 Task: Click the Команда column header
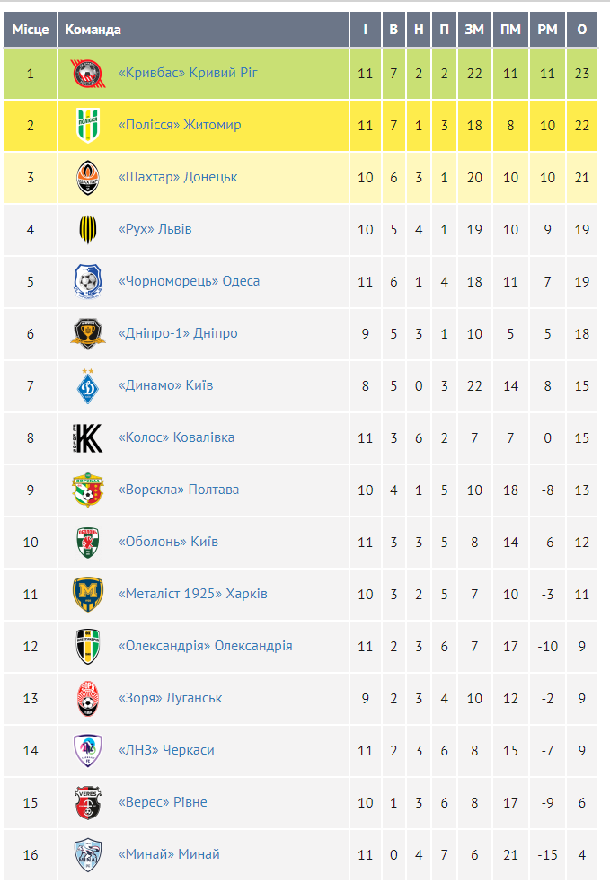(x=93, y=30)
